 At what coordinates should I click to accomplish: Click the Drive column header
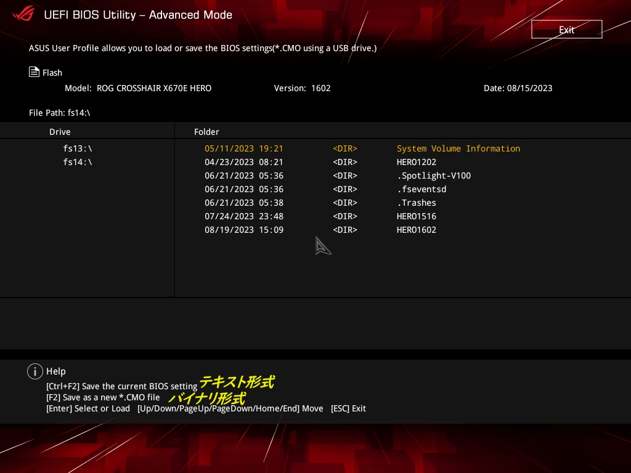pyautogui.click(x=60, y=132)
